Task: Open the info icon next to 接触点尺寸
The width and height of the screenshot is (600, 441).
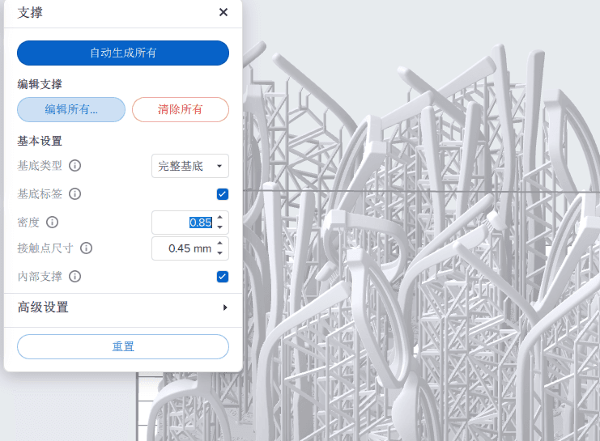Action: click(x=87, y=248)
